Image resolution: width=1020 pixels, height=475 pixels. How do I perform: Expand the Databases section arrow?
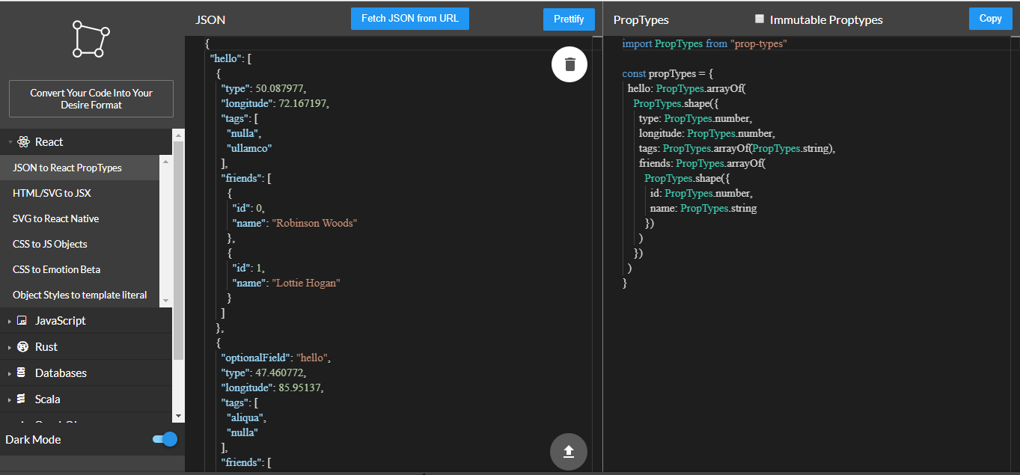[x=9, y=373]
